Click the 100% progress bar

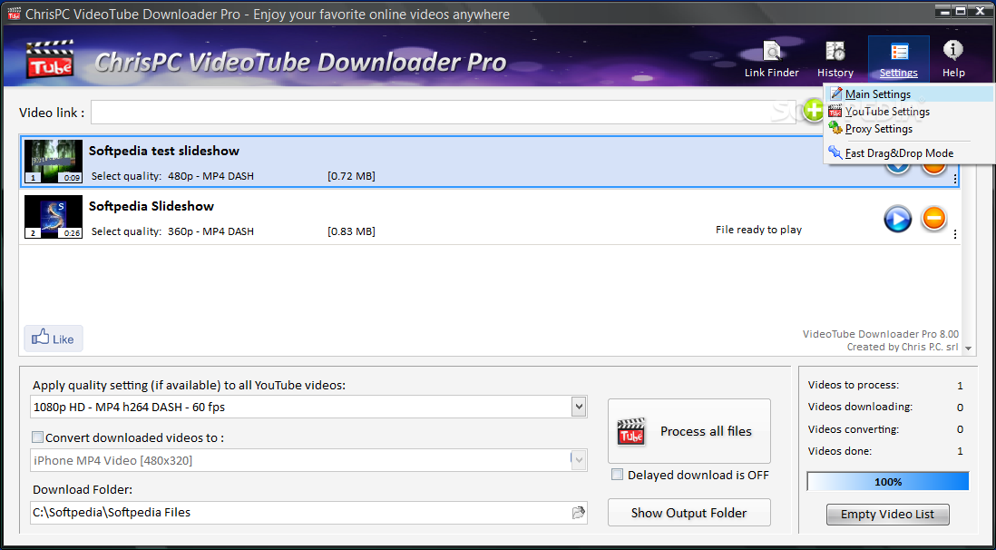tap(888, 481)
